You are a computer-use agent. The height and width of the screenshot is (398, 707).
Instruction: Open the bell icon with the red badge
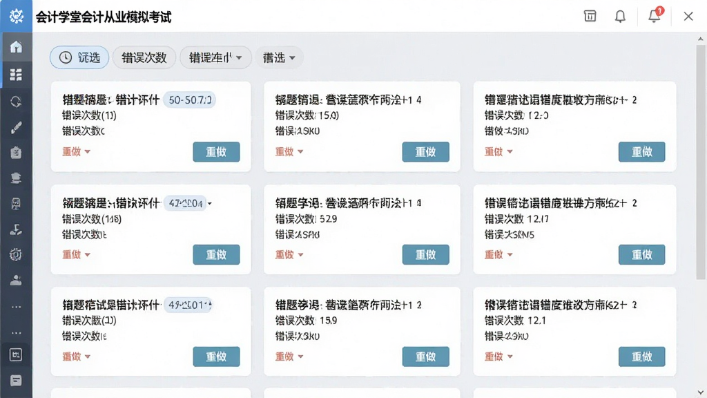655,15
